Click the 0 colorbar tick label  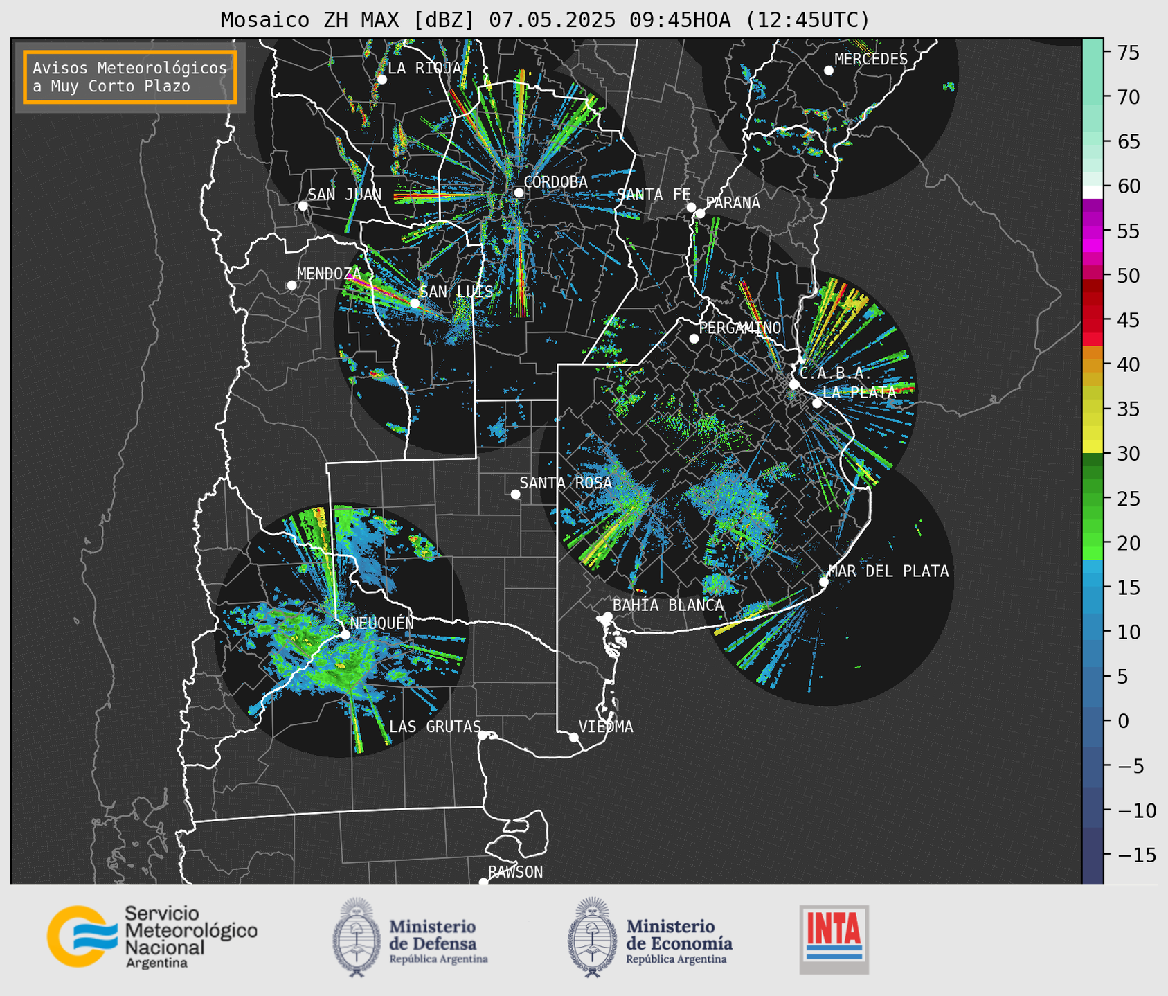(1122, 721)
